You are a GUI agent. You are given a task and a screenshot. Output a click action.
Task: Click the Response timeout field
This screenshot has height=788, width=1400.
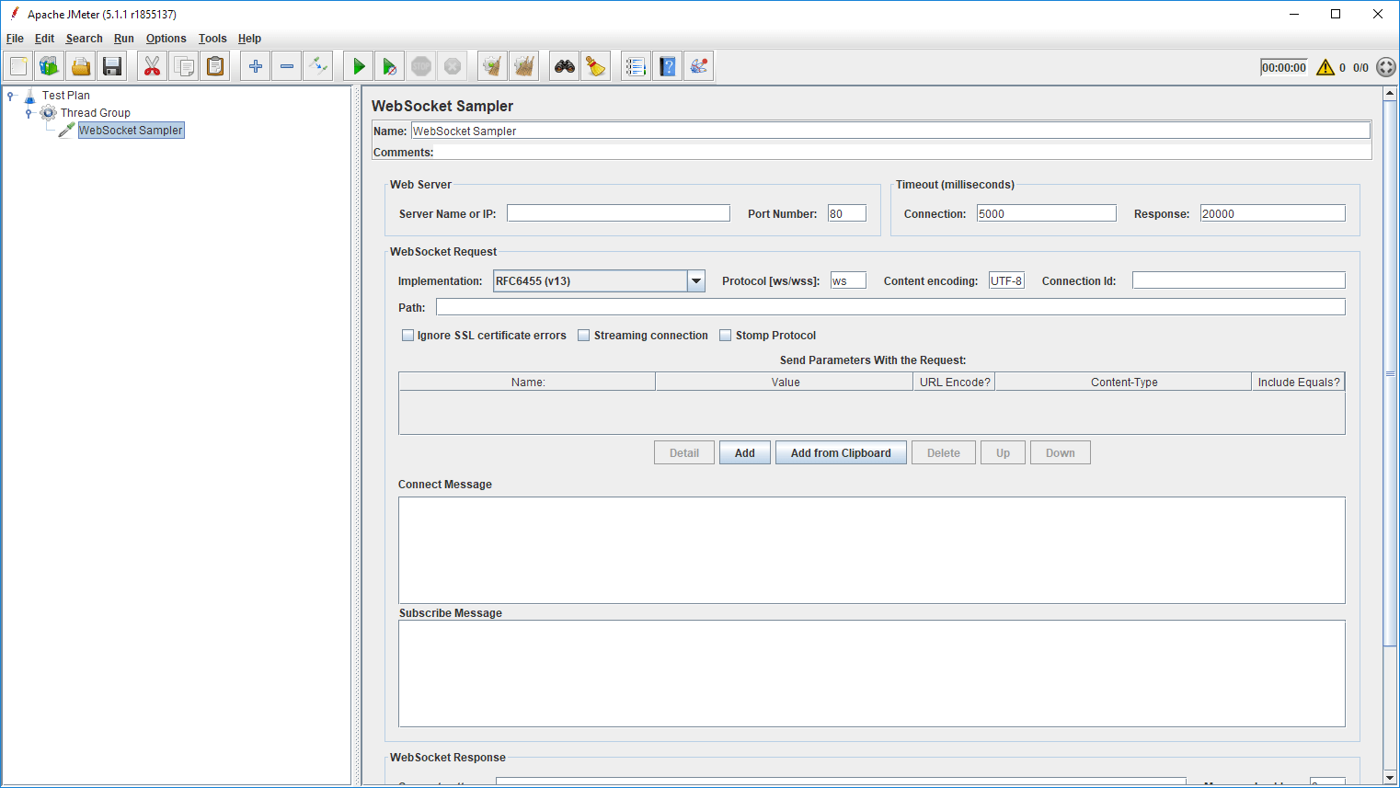[x=1272, y=213]
